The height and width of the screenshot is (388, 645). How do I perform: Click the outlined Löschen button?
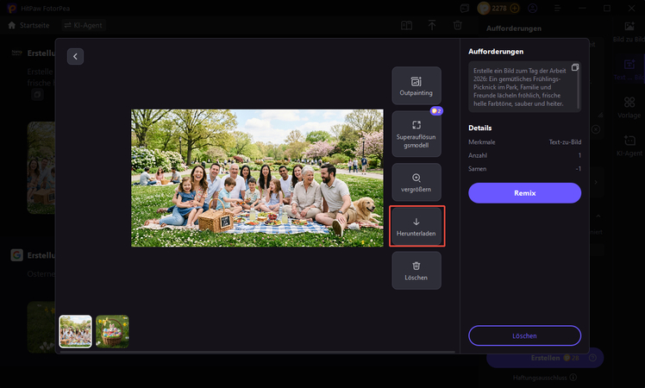pos(524,335)
